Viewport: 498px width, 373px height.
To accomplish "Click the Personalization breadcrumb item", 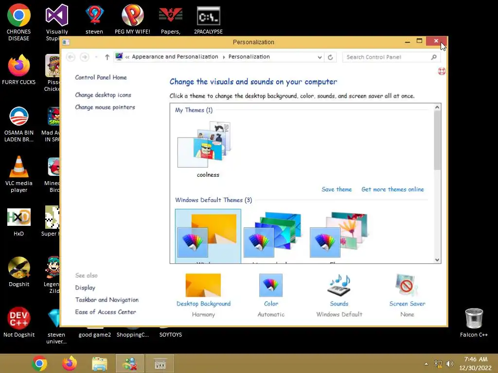I will (249, 57).
